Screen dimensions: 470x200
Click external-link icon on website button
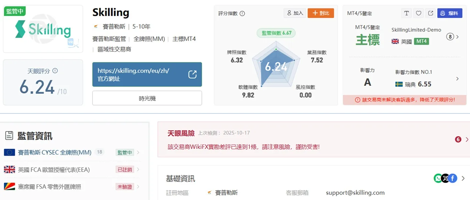(192, 74)
